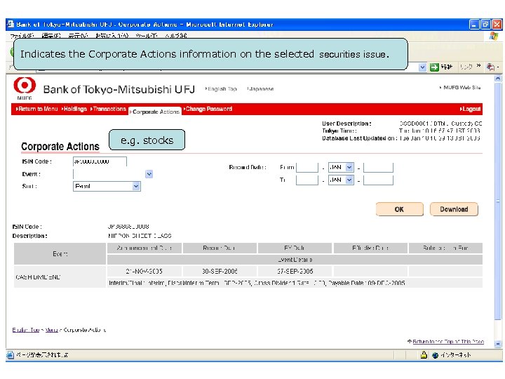Click the Internet Explorer page icon in title bar
The image size is (505, 379).
[11, 24]
